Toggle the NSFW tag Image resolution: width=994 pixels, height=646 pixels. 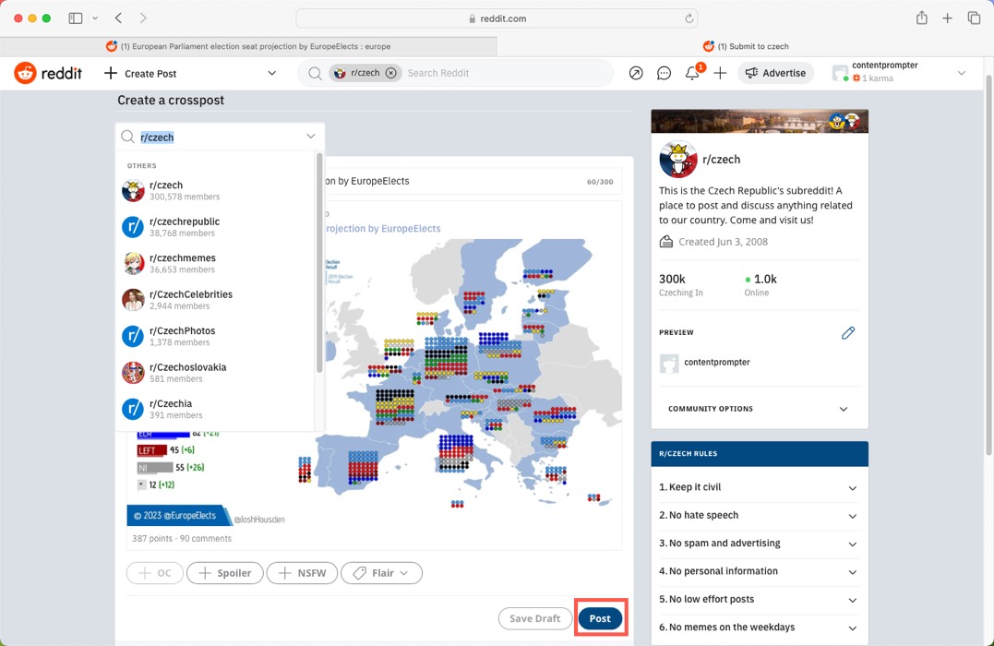pyautogui.click(x=302, y=573)
